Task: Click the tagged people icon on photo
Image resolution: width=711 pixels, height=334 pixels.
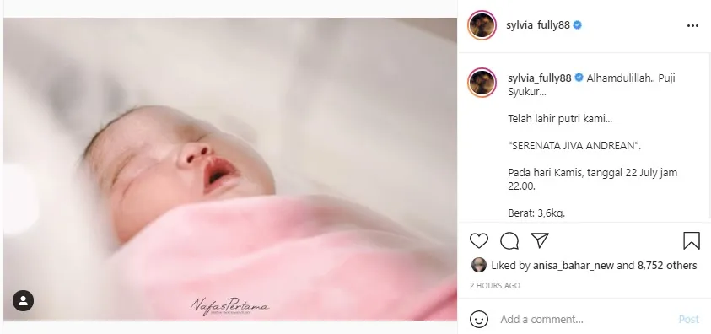Action: pos(23,300)
